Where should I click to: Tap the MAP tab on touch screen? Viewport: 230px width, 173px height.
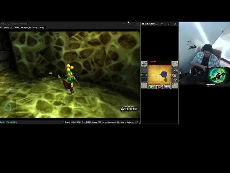point(160,87)
